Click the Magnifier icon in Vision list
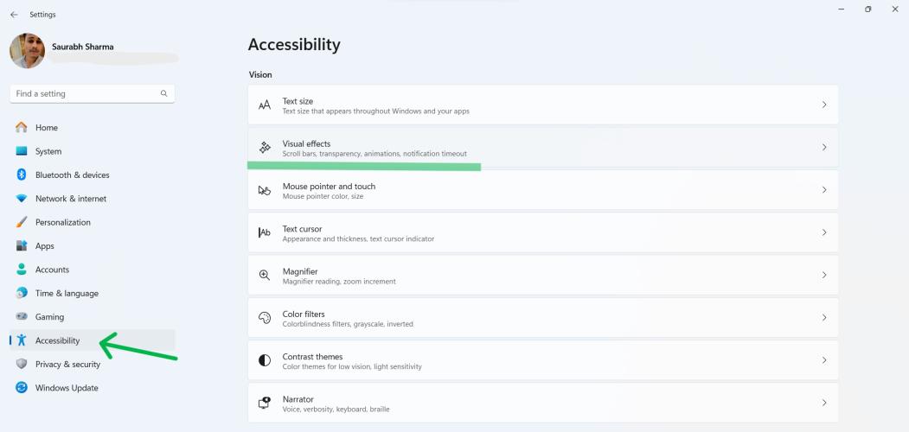 (265, 275)
